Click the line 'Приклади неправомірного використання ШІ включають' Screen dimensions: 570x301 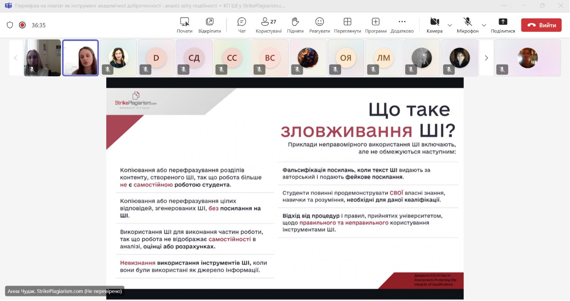pos(372,144)
